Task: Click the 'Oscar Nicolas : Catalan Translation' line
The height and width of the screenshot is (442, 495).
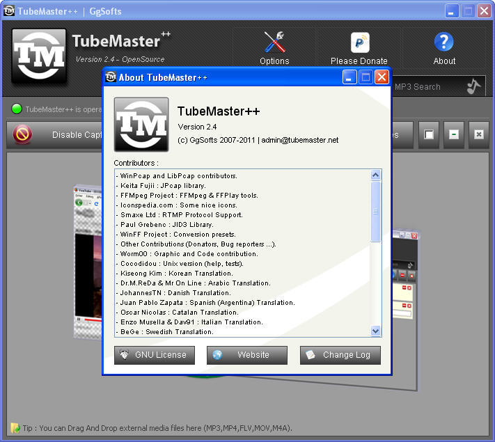Action: (177, 313)
